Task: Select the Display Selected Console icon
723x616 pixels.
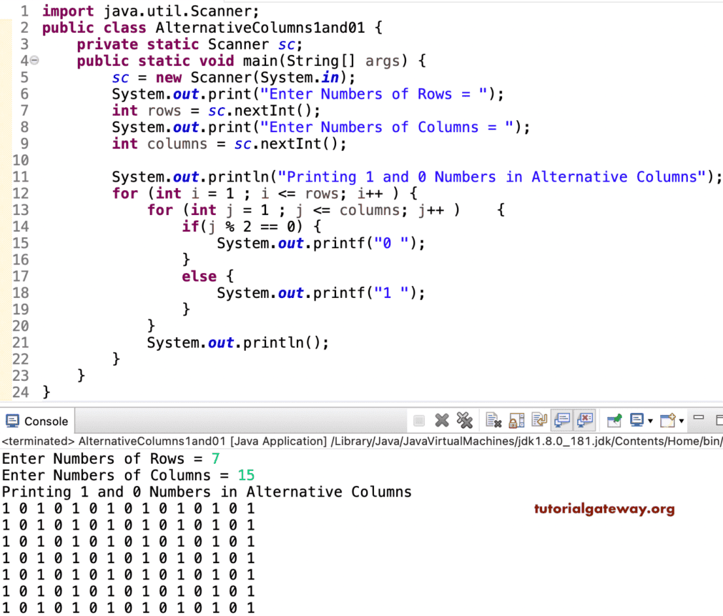Action: click(635, 420)
